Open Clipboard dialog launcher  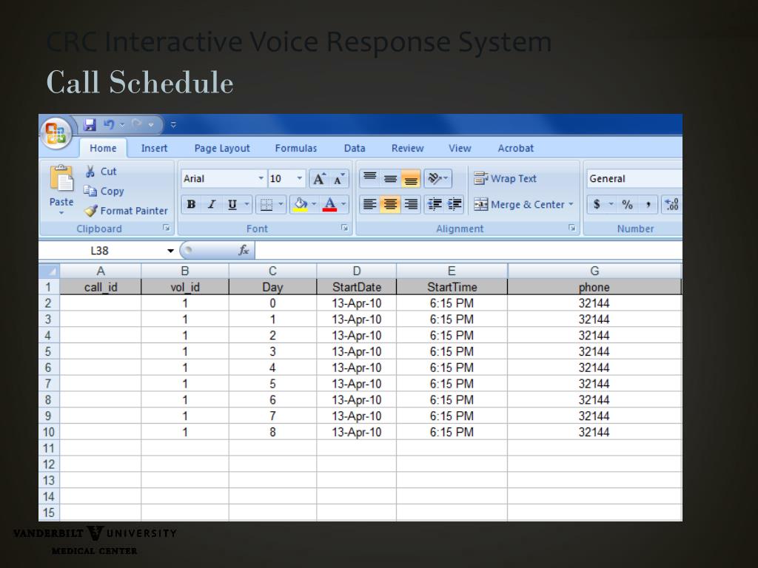(167, 228)
